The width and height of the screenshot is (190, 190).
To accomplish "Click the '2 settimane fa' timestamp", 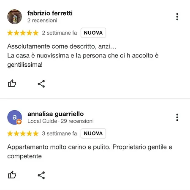I will pos(60,33).
